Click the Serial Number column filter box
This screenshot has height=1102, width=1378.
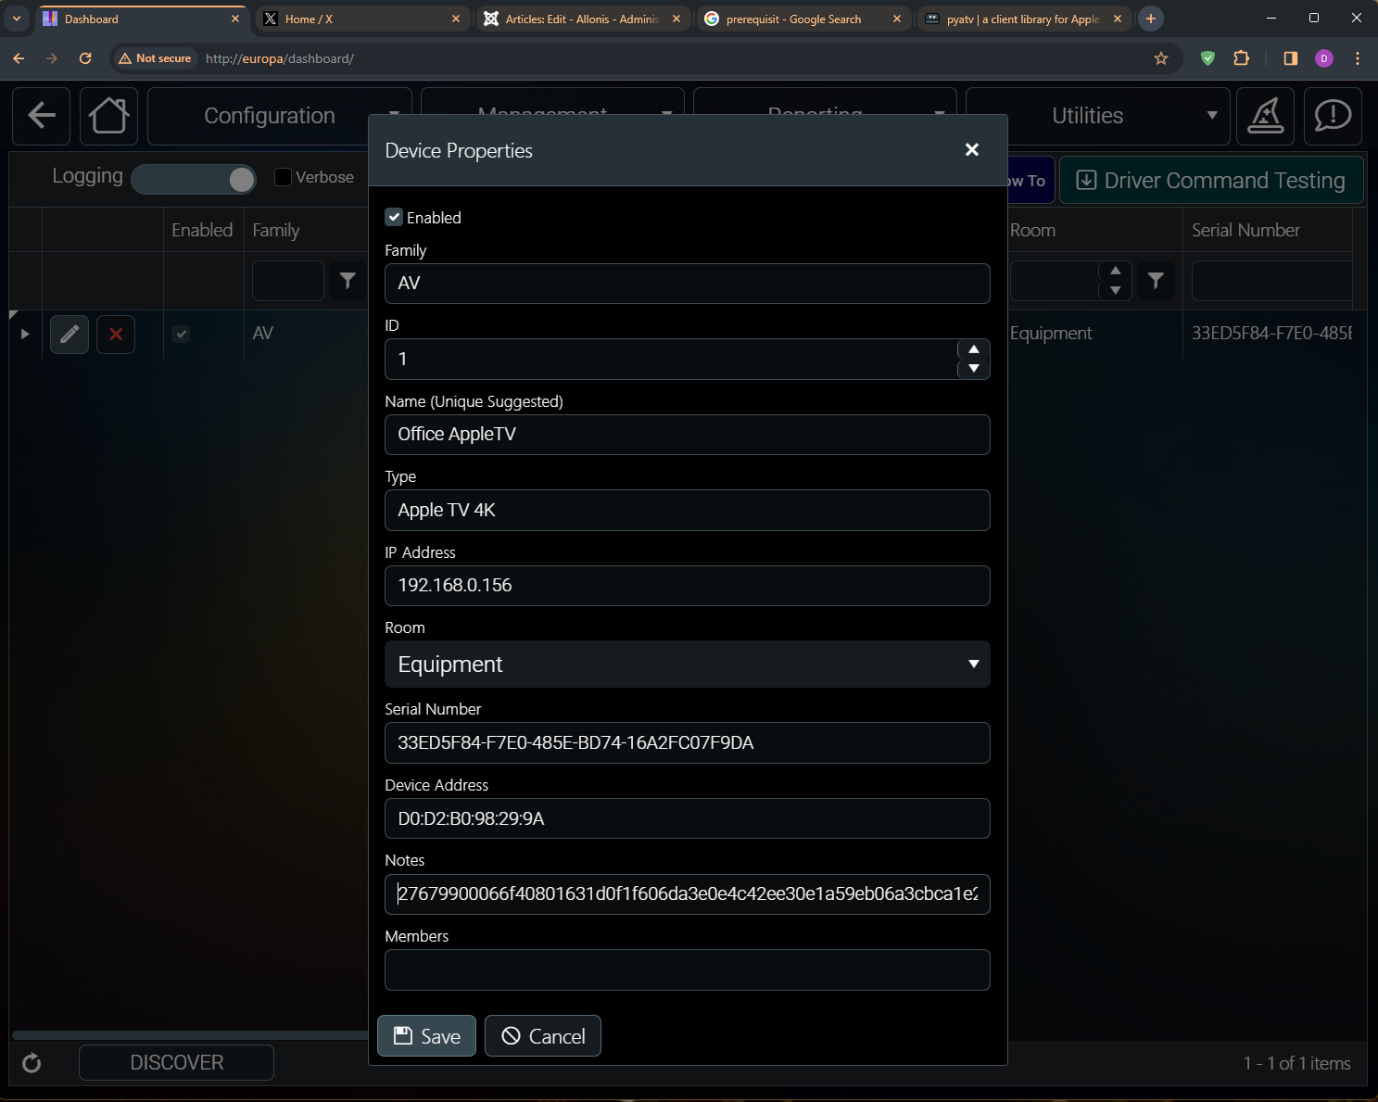[1271, 280]
